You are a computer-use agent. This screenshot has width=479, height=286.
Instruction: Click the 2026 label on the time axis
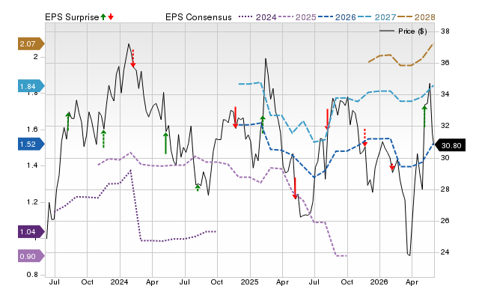tap(379, 282)
